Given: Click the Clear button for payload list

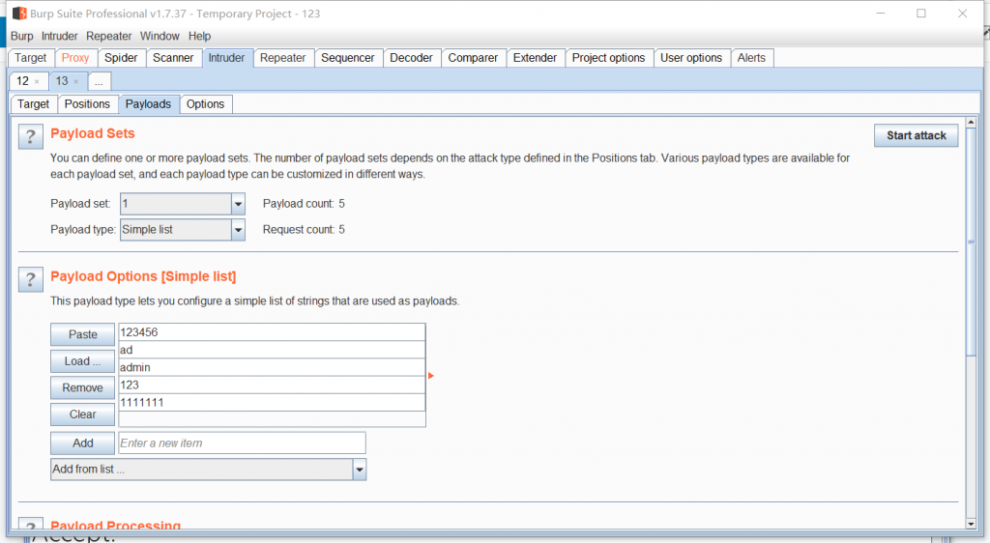Looking at the screenshot, I should [83, 414].
